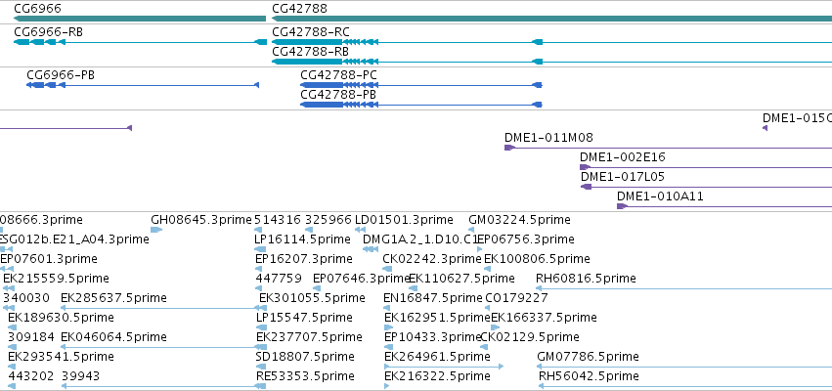Click the teal gene bar under CG6966
The image size is (832, 391).
140,19
